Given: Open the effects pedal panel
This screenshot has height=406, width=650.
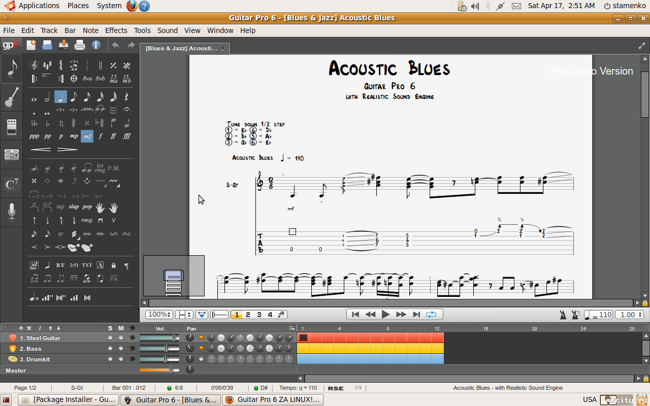Looking at the screenshot, I should pyautogui.click(x=11, y=126).
